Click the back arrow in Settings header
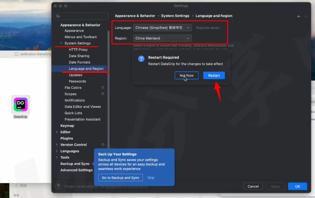Viewport: 315px width, 198px height. tap(299, 16)
